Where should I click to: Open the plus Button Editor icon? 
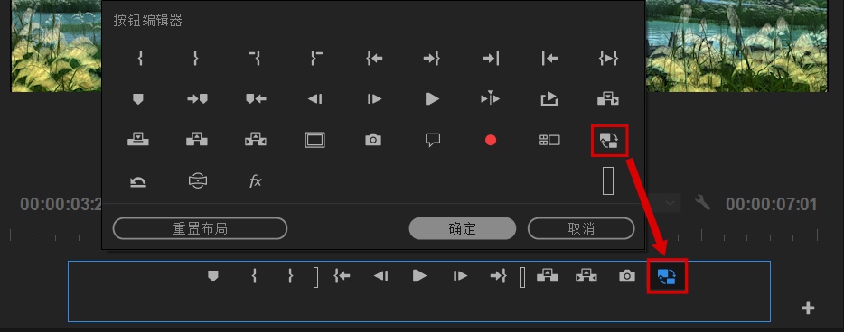coord(808,308)
